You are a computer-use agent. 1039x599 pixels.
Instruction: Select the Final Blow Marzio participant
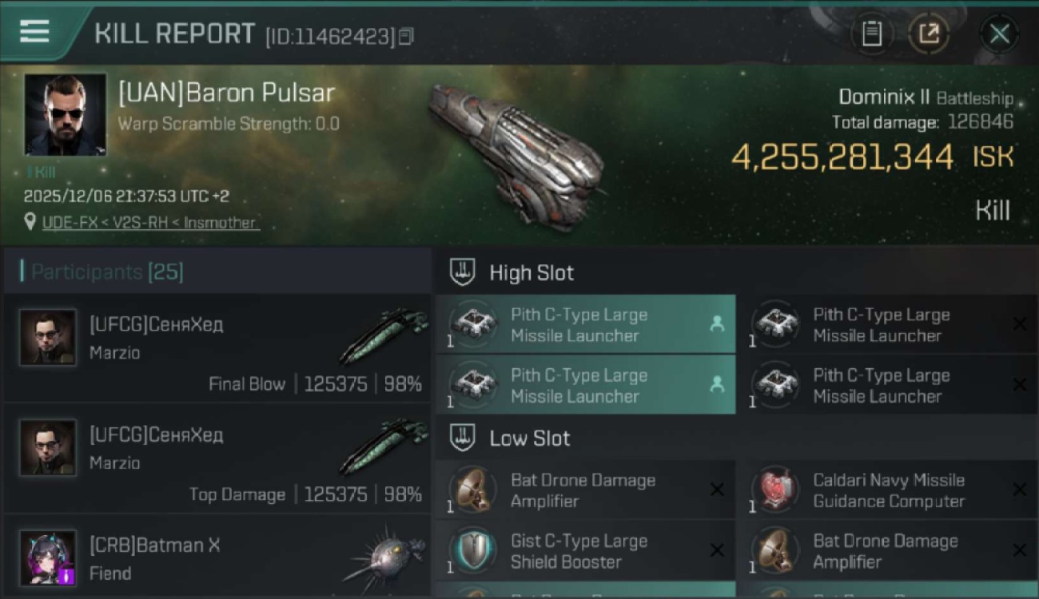tap(217, 349)
